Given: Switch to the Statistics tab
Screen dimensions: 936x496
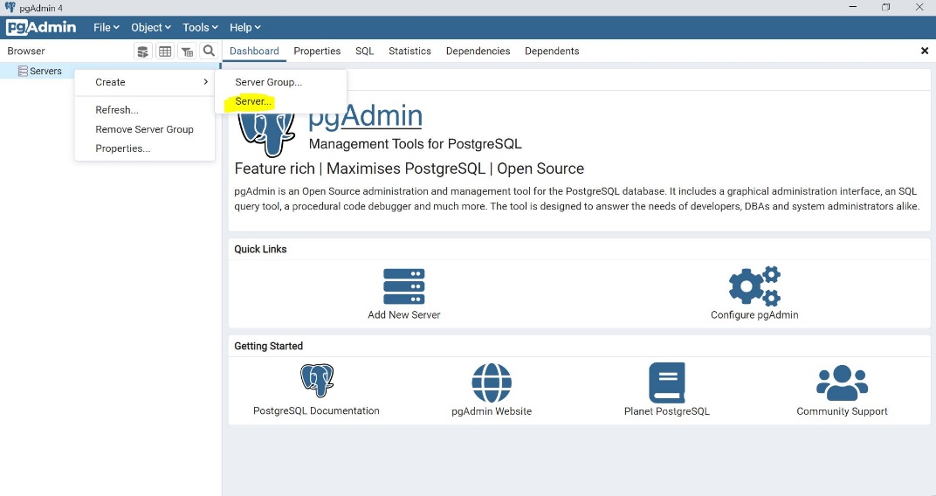Looking at the screenshot, I should (409, 52).
